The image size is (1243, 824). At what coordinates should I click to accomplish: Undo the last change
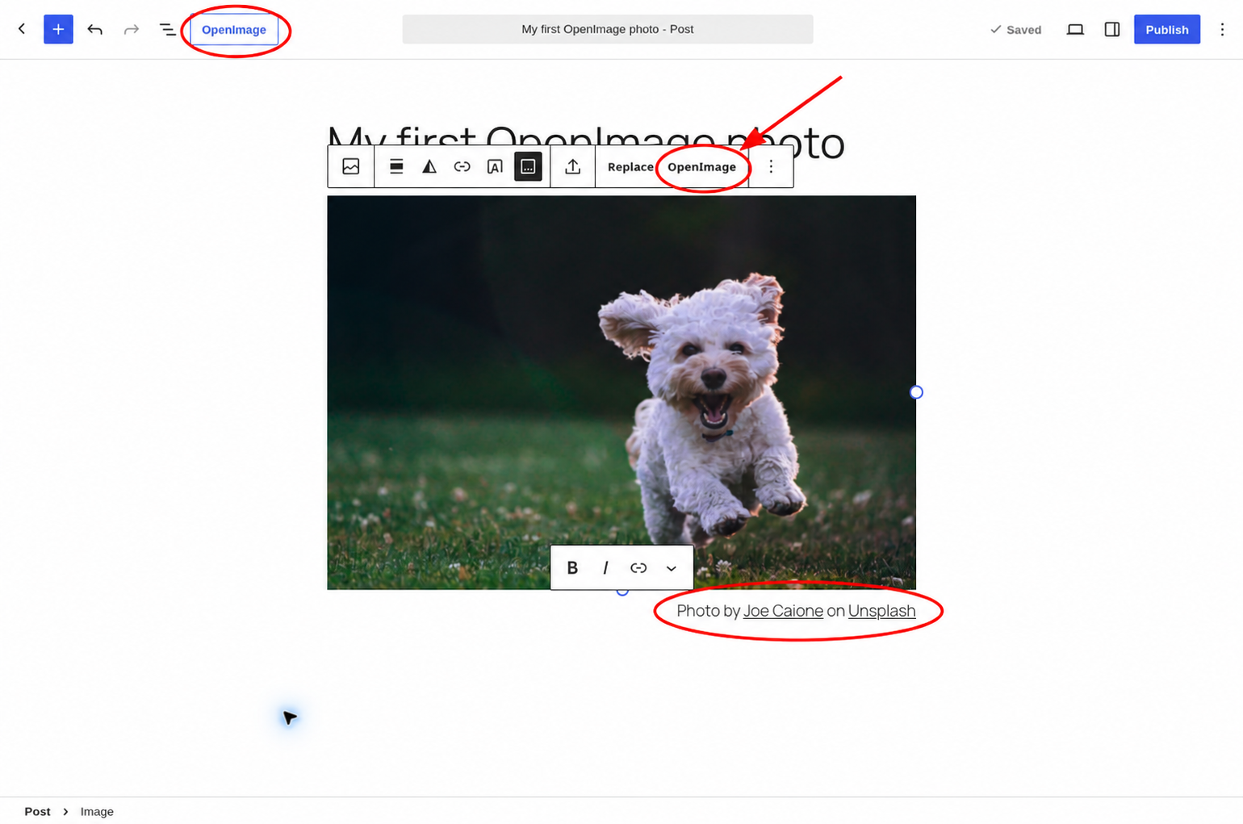click(94, 30)
